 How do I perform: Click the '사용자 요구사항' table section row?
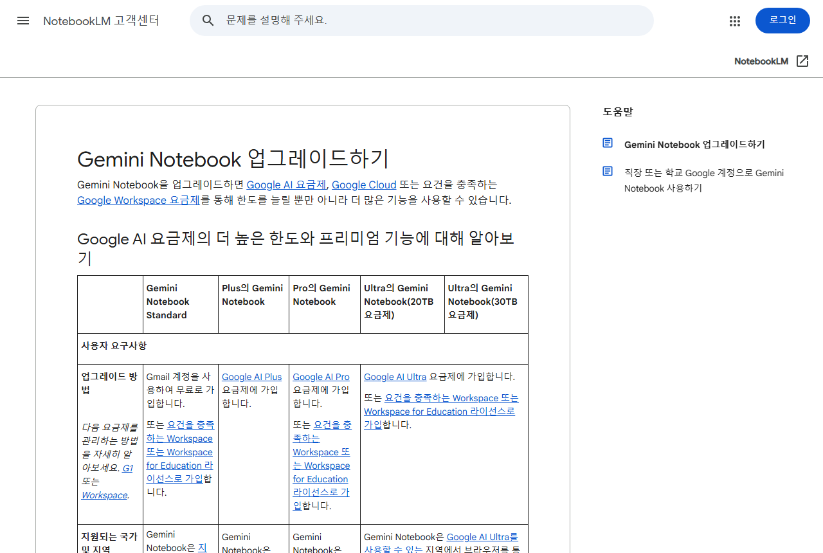pos(303,349)
